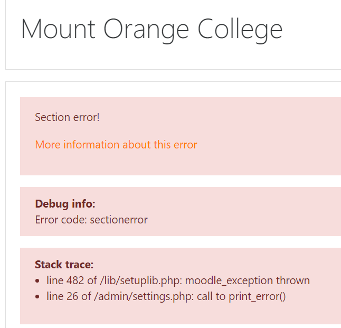Click the word Mount in the heading
Viewport: 341px width, 328px height.
pos(58,29)
